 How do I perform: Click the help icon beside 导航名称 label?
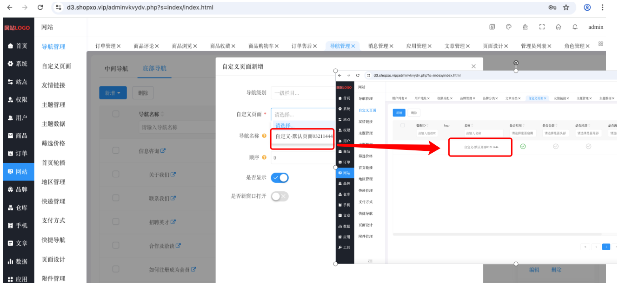264,136
